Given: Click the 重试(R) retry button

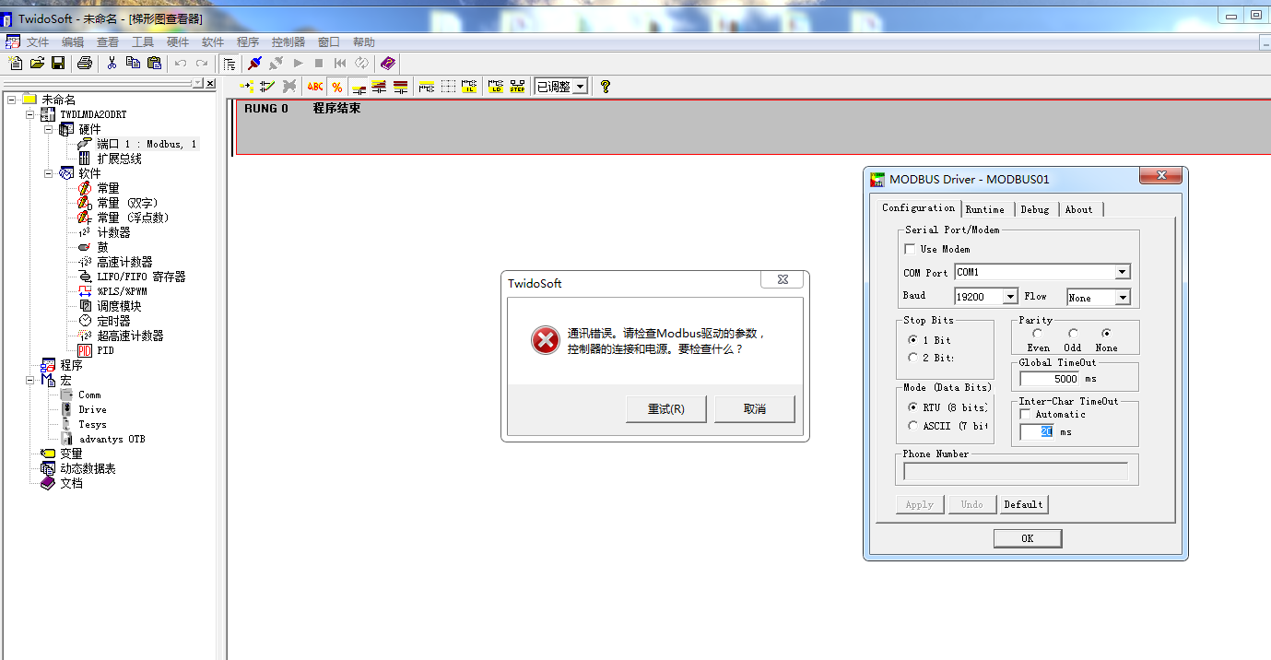Looking at the screenshot, I should (x=665, y=409).
